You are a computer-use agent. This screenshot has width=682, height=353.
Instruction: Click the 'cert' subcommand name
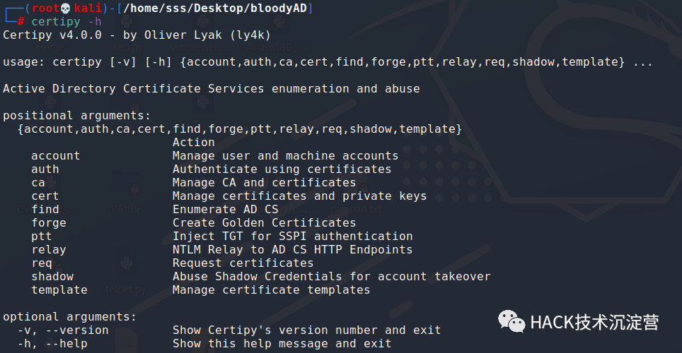tap(45, 196)
